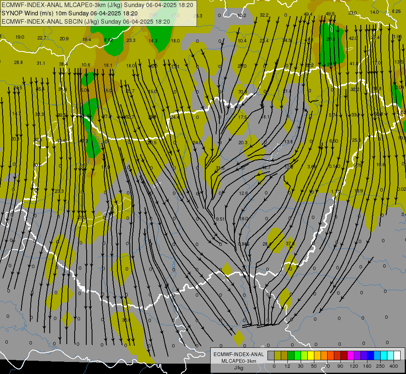Click the legend tick label '90'

tap(340, 366)
